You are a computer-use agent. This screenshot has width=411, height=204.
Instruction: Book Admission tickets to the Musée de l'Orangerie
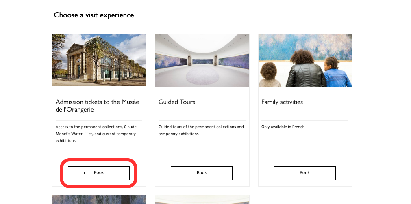[x=99, y=173]
